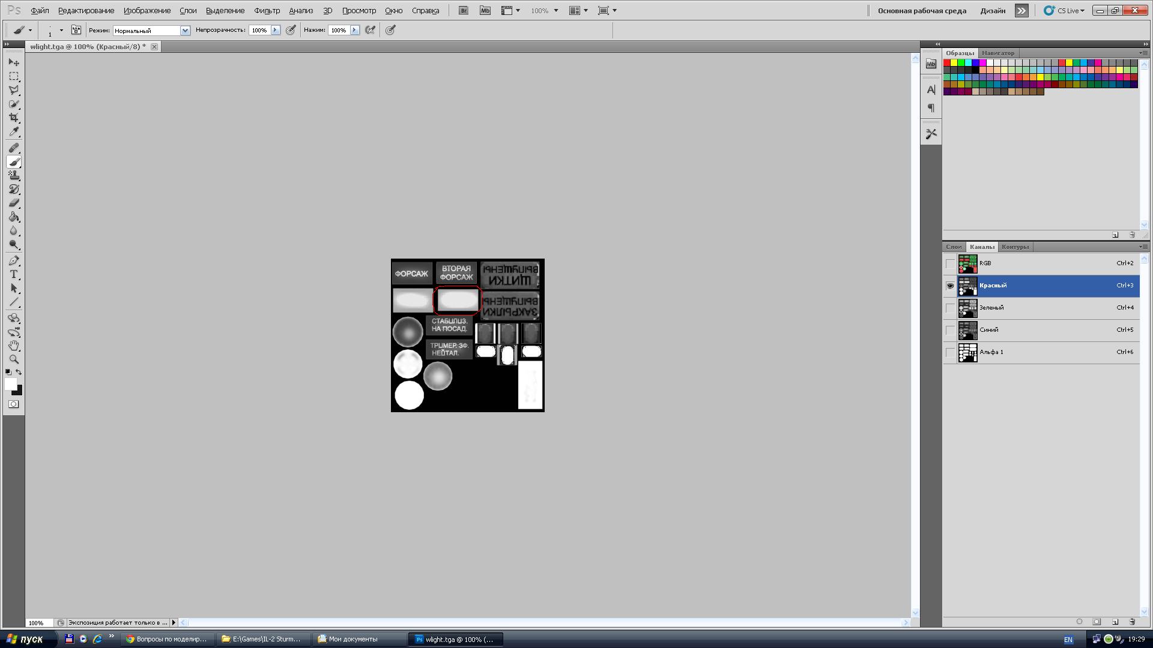This screenshot has height=648, width=1153.
Task: Expand the Непрозрачность opacity slider arrow
Action: coord(276,30)
